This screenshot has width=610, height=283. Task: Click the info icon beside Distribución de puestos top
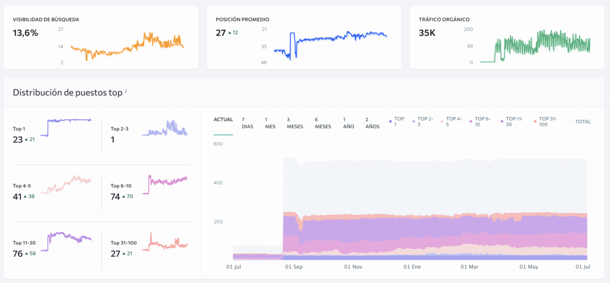(127, 90)
